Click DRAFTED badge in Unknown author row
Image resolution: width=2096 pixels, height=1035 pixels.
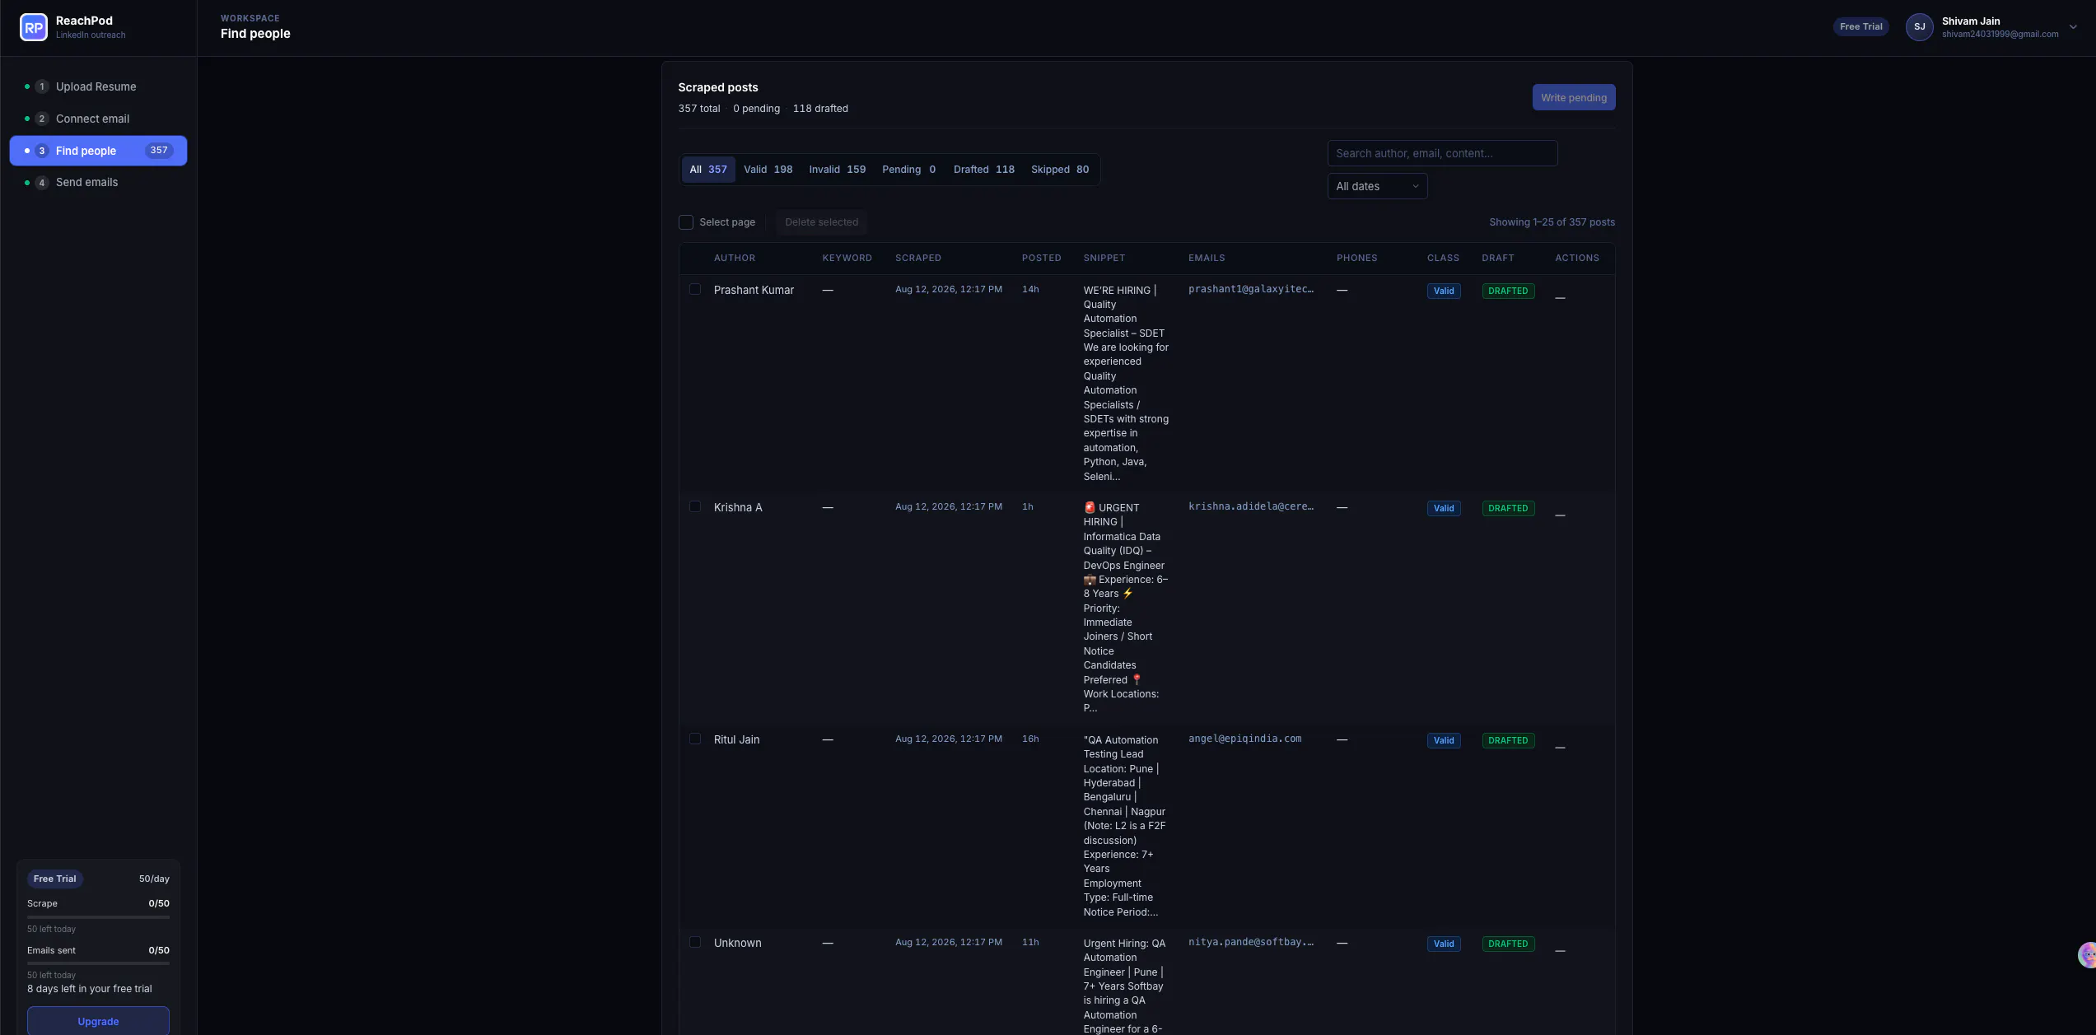(x=1507, y=944)
